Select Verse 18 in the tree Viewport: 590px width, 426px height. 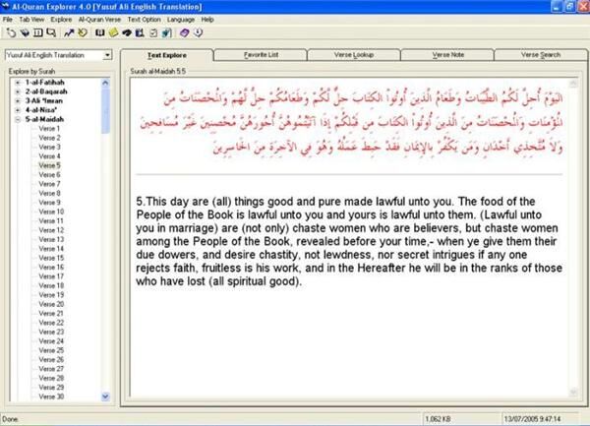pos(51,285)
